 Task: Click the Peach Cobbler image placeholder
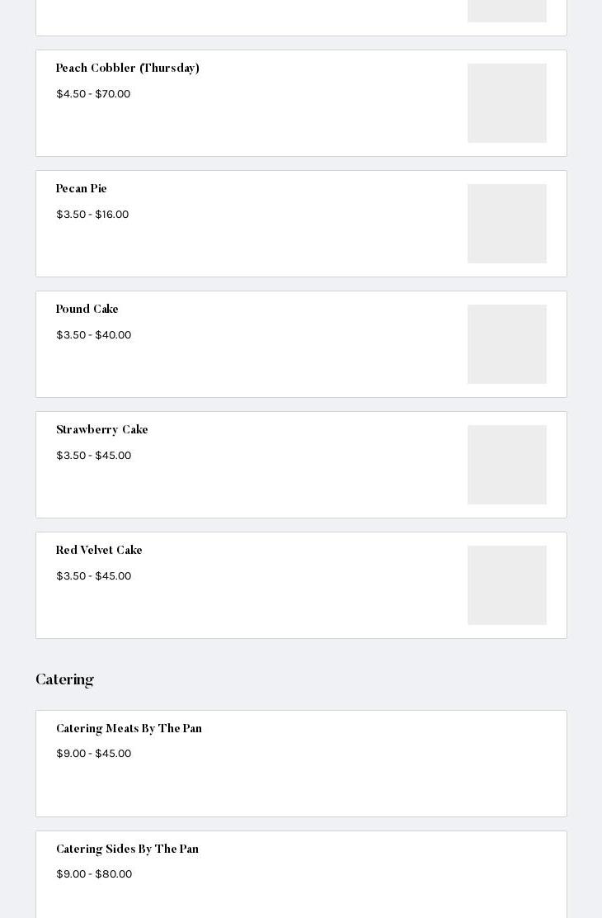(x=506, y=103)
